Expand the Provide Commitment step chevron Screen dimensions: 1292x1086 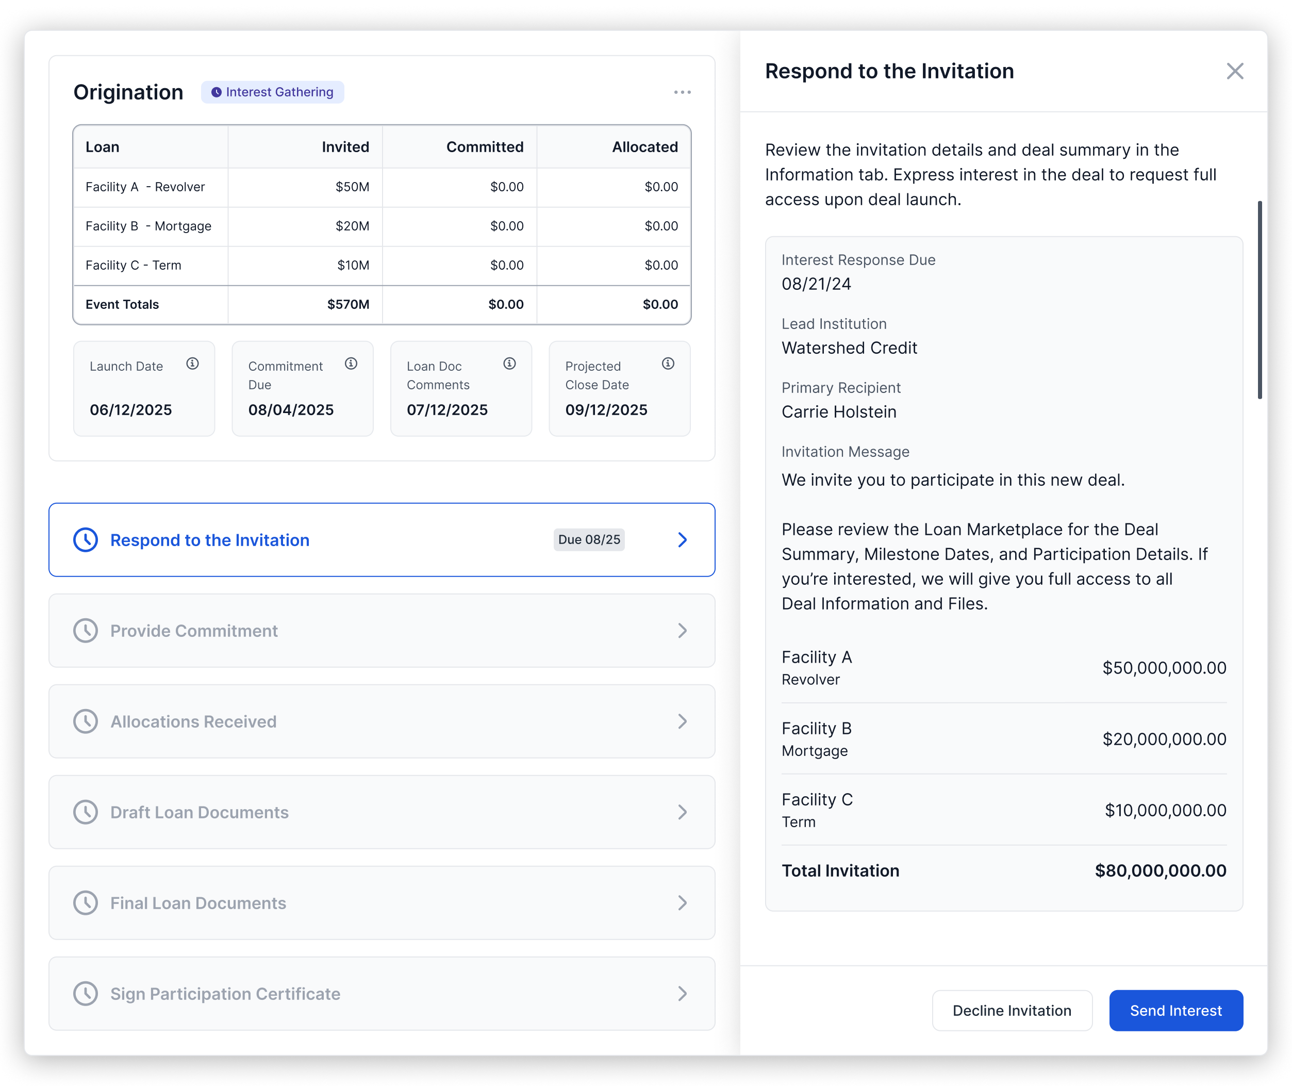tap(682, 631)
